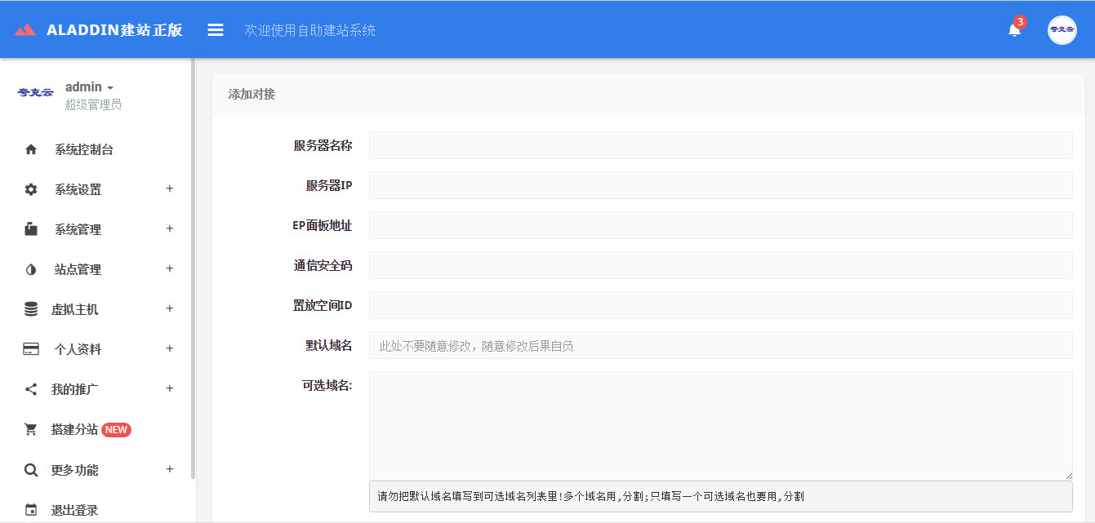1095x523 pixels.
Task: Click the magnifier icon beside 更多功能
Action: coord(31,470)
